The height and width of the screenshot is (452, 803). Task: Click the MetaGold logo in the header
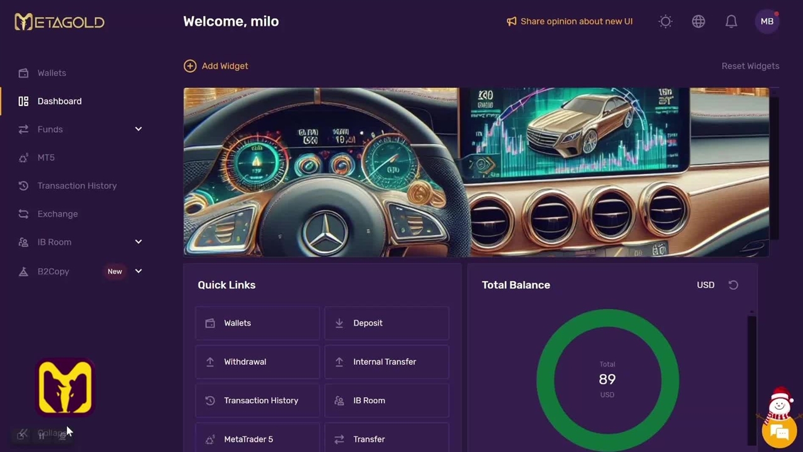(60, 22)
